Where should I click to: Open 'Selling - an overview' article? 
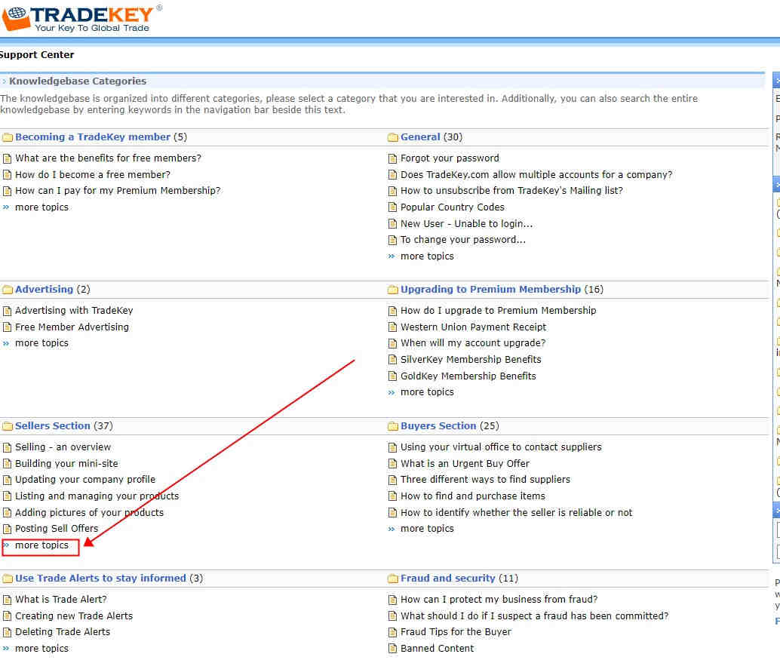click(63, 447)
